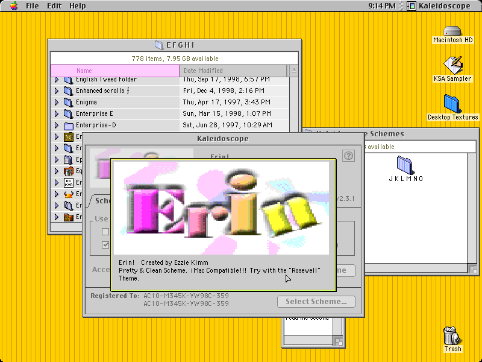This screenshot has height=362, width=482.
Task: Expand the Enterprise-D folder
Action: 57,125
